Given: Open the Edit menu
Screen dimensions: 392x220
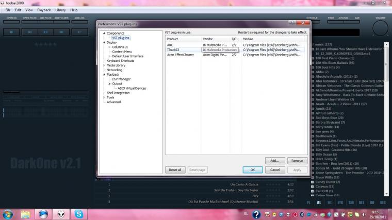Looking at the screenshot, I should tap(18, 10).
